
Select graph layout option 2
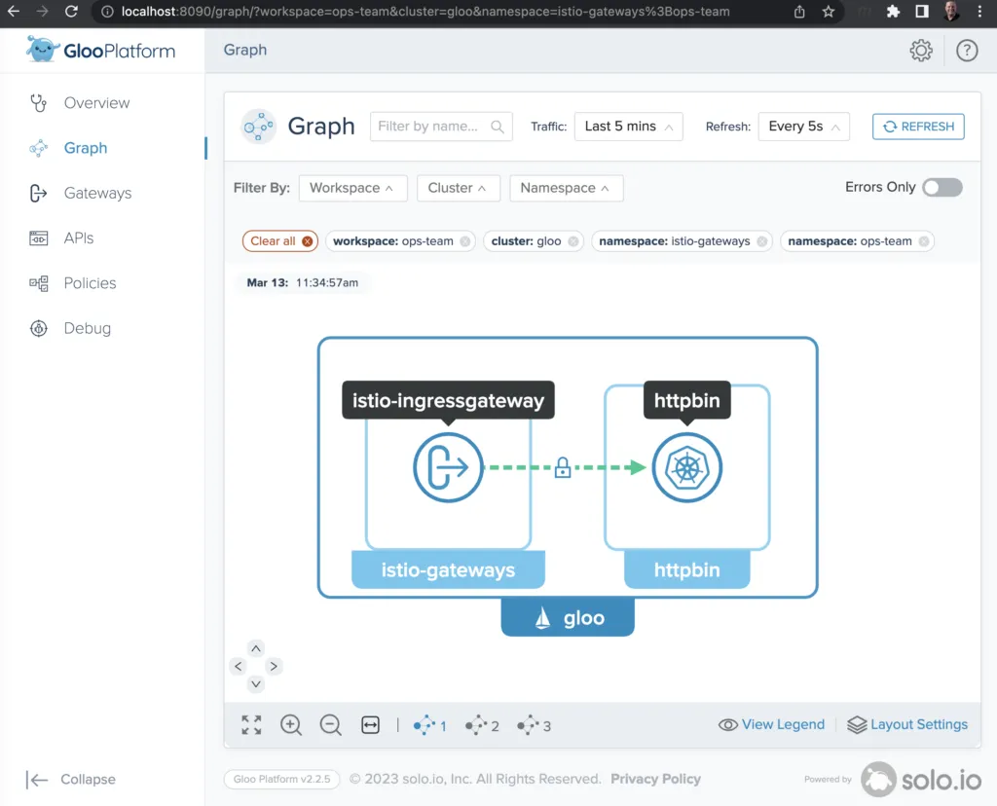tap(482, 725)
